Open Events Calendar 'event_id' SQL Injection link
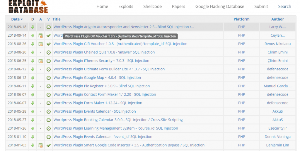The image size is (300, 151). tap(103, 137)
